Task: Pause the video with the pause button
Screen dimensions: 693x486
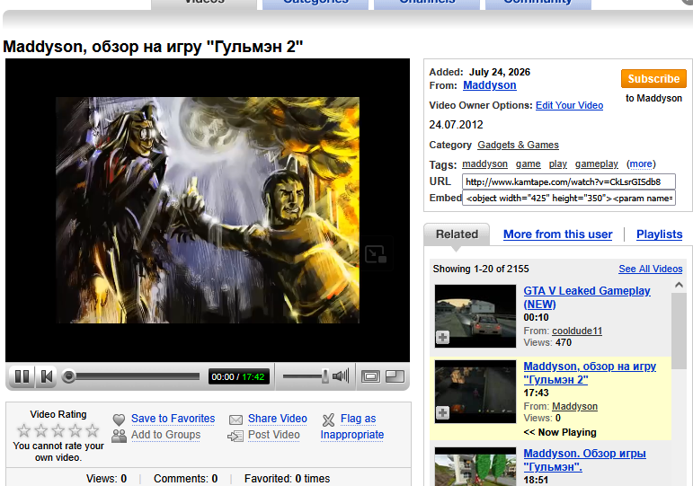Action: [22, 377]
